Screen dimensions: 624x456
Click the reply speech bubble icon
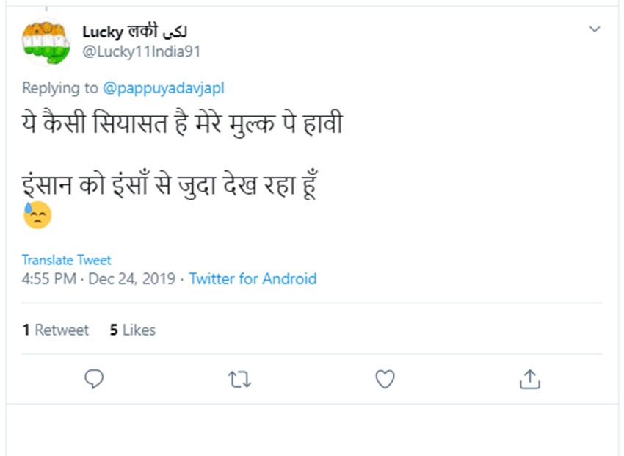point(94,379)
